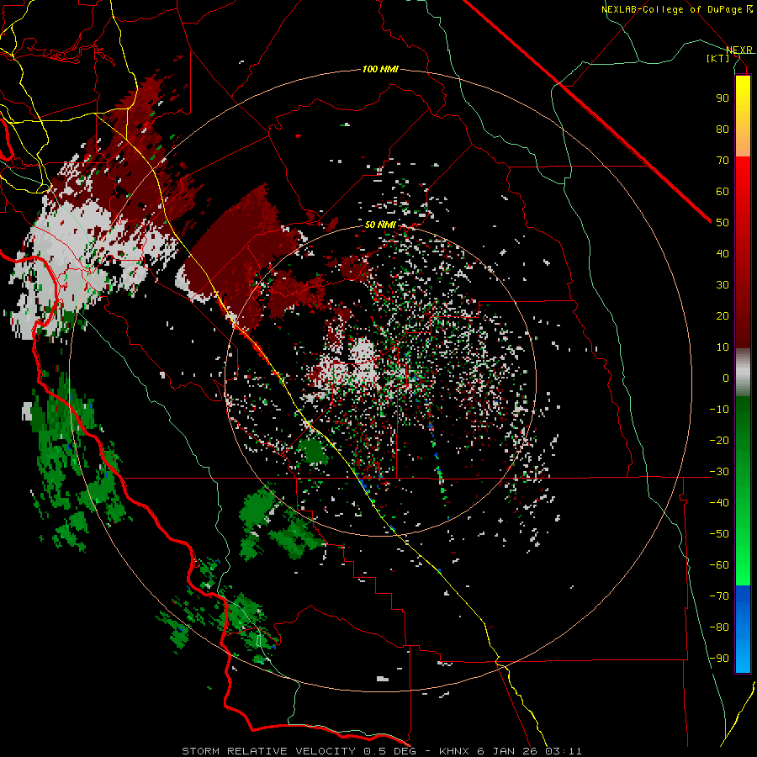Select the -50 value on the velocity legend

click(x=719, y=534)
